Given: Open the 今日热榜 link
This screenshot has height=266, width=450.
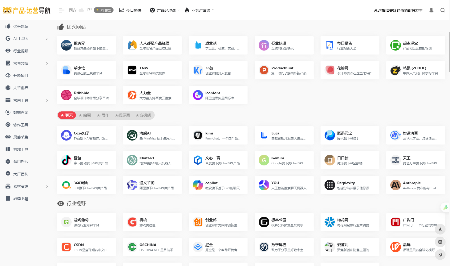Looking at the screenshot, I should [130, 10].
